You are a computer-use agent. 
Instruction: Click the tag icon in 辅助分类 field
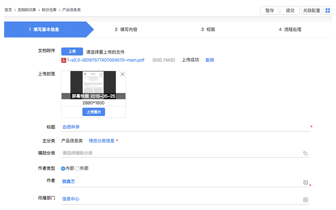(305, 153)
